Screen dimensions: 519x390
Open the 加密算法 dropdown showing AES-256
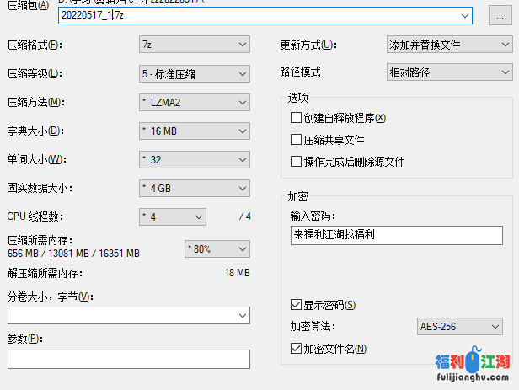tap(459, 327)
